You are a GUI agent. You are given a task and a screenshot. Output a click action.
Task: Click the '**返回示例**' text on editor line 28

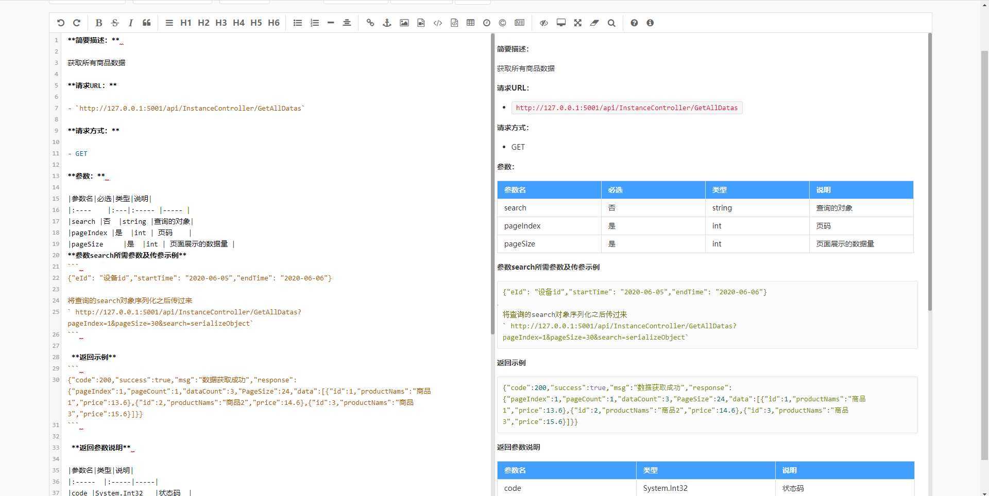click(94, 357)
